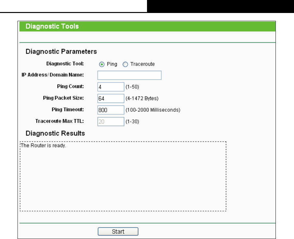Click 'The Router is ready.' text

coord(43,145)
